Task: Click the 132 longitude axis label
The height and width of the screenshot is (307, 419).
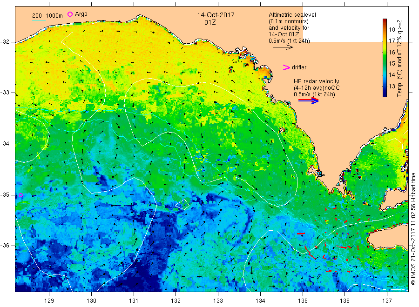Action: click(176, 300)
